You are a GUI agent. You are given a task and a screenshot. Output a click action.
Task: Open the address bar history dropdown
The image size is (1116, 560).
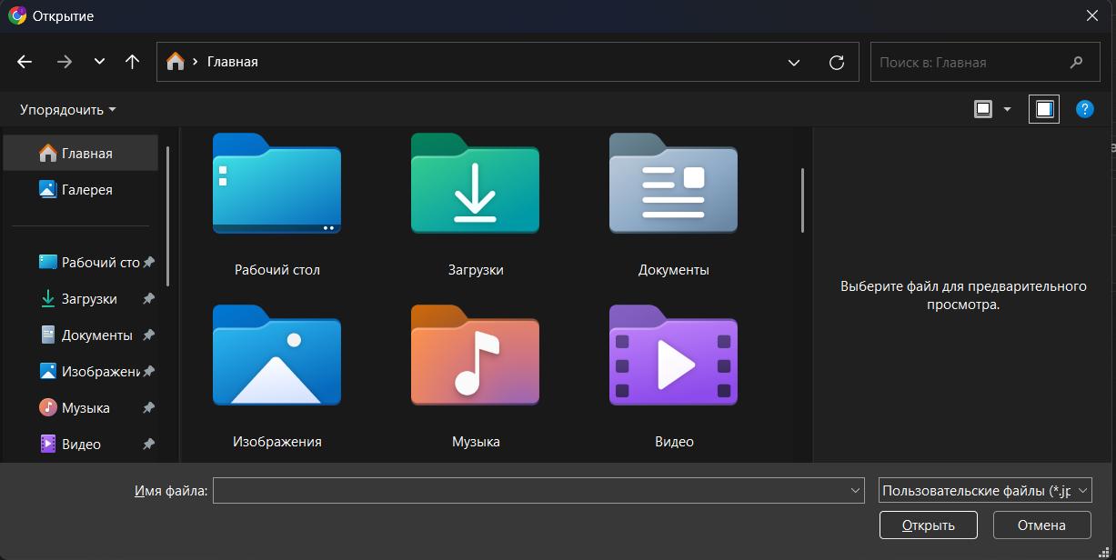click(x=794, y=62)
